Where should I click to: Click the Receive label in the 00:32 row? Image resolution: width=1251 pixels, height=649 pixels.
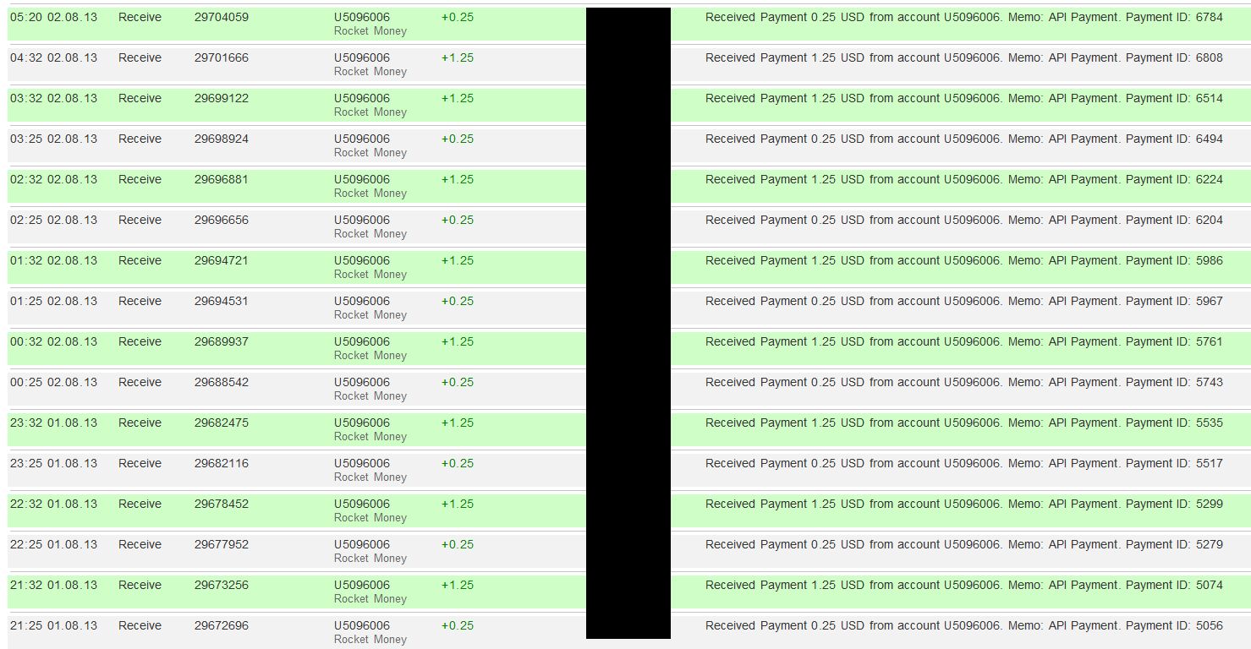coord(140,341)
